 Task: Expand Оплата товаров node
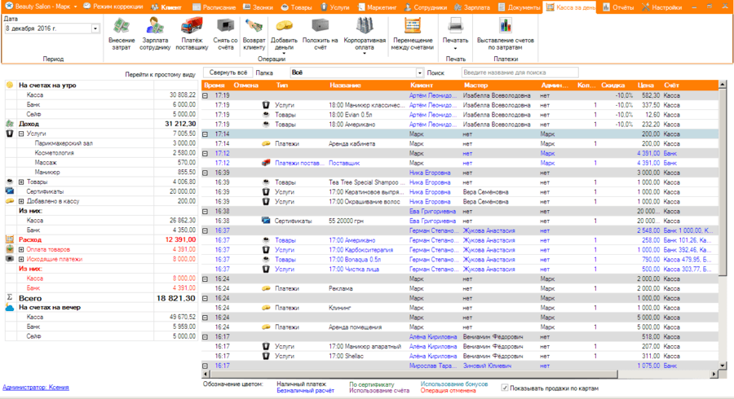(x=21, y=249)
